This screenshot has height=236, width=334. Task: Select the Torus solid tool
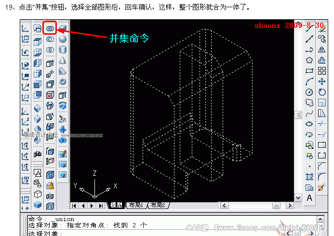[x=62, y=82]
